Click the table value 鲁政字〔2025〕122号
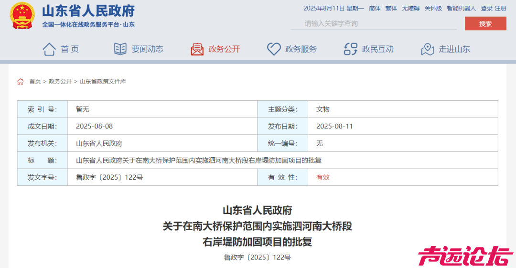Screen dimensions: 516x268 pos(109,177)
